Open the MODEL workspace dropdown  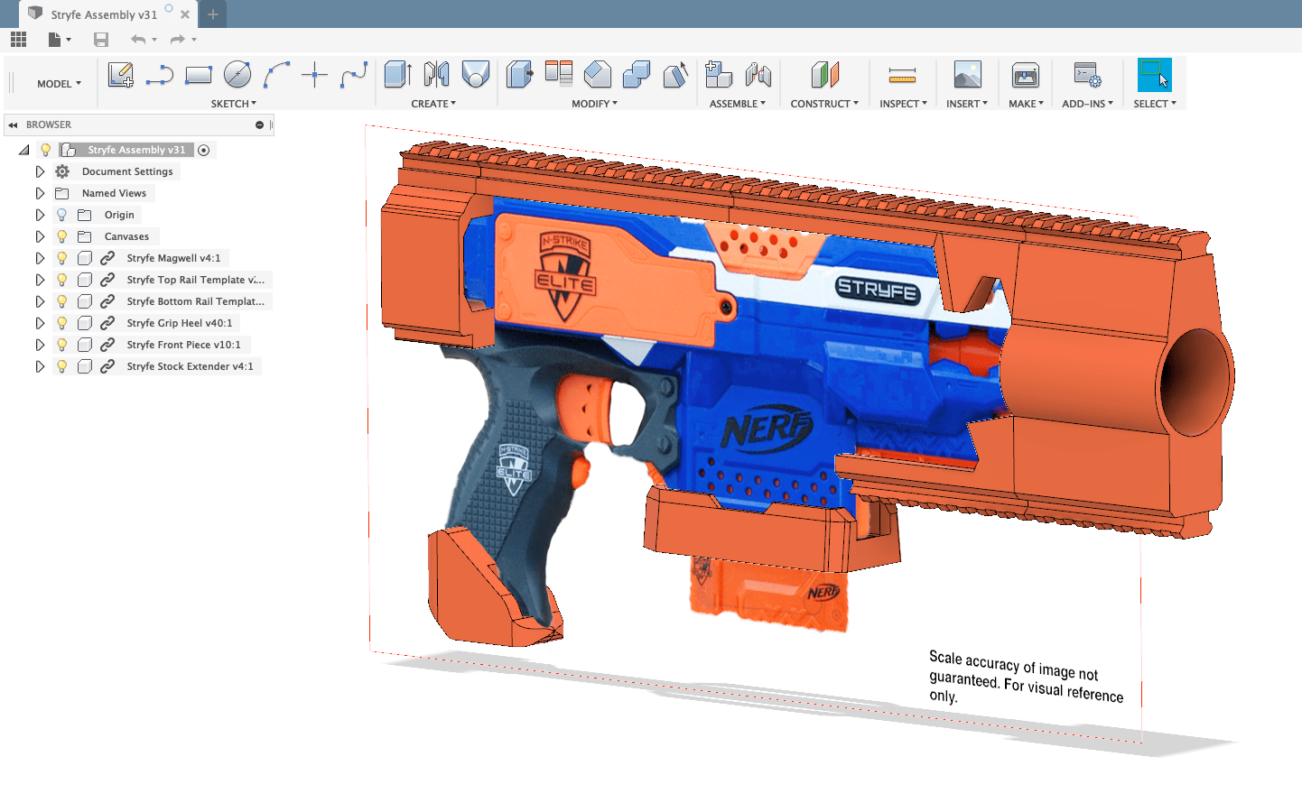pos(59,84)
